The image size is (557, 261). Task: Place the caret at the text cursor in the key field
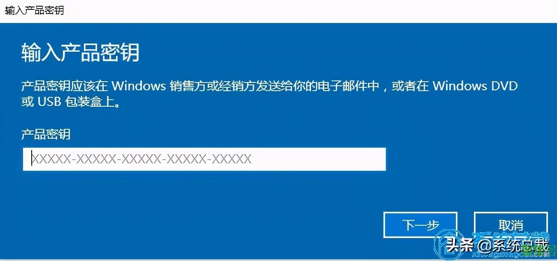32,159
